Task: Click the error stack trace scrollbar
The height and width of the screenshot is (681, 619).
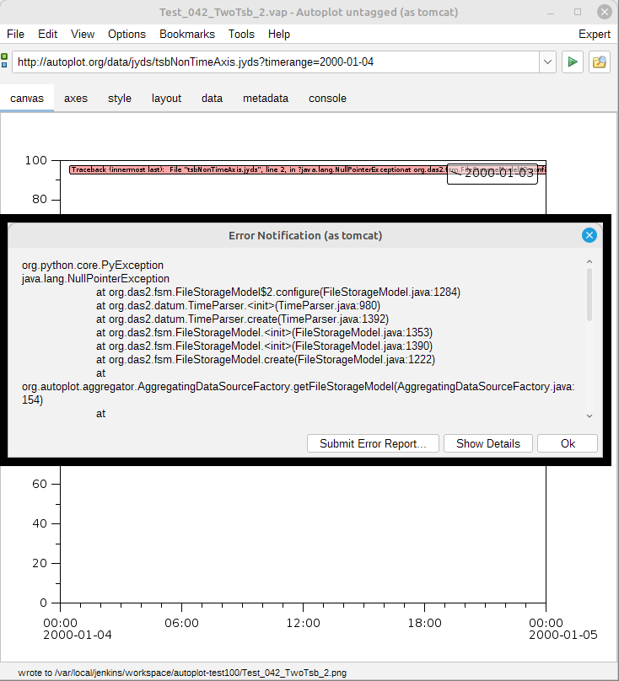Action: [589, 295]
